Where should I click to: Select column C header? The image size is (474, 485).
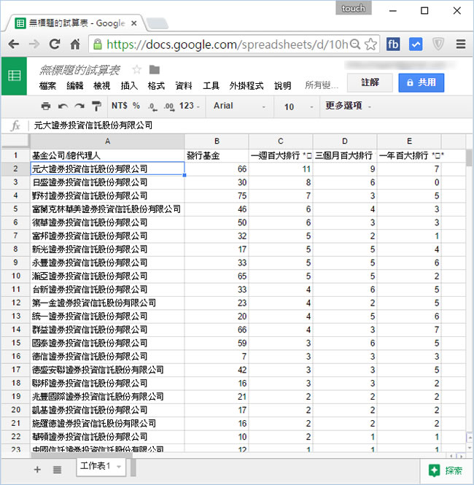coord(281,141)
